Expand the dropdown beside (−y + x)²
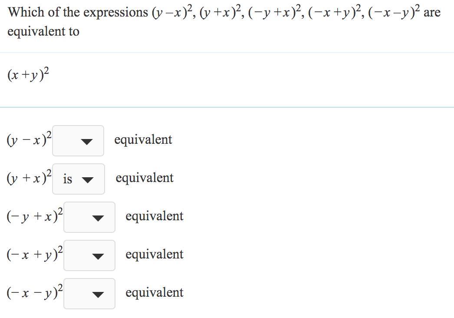The image size is (454, 318). 89,217
